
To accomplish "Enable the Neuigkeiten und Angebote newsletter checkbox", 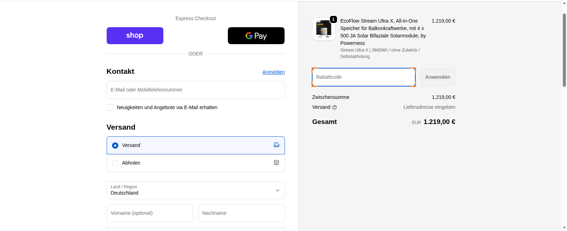I will pyautogui.click(x=110, y=107).
